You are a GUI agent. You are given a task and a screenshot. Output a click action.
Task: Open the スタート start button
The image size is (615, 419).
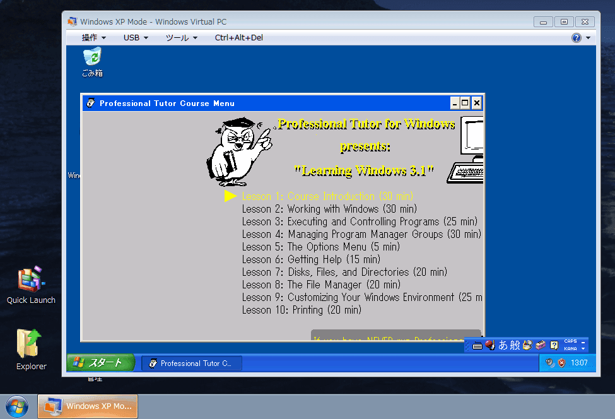point(100,362)
